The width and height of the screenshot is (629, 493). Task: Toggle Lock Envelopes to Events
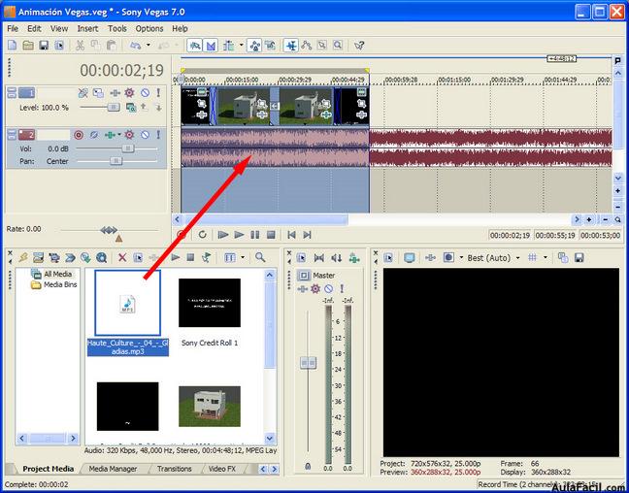pyautogui.click(x=254, y=46)
